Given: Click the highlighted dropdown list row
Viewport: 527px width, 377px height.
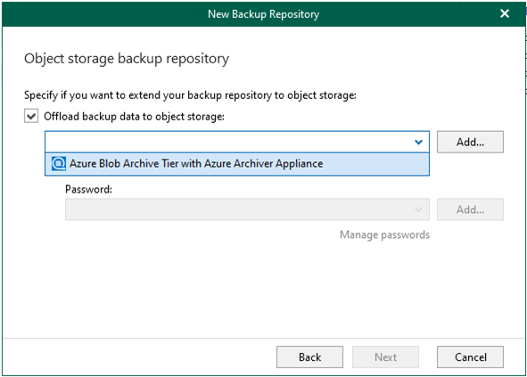Looking at the screenshot, I should 237,164.
